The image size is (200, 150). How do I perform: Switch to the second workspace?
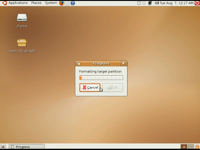191,147
